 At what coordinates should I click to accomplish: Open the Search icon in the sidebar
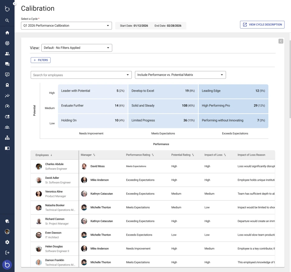tap(7, 20)
